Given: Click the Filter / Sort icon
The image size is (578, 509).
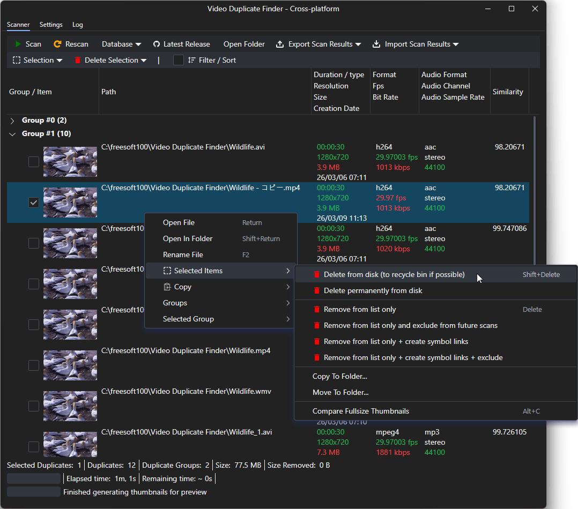Looking at the screenshot, I should click(x=192, y=61).
